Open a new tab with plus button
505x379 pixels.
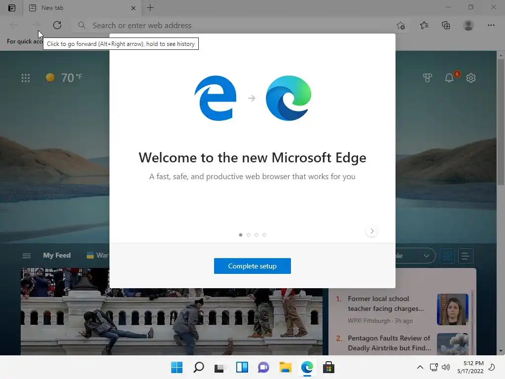click(150, 8)
